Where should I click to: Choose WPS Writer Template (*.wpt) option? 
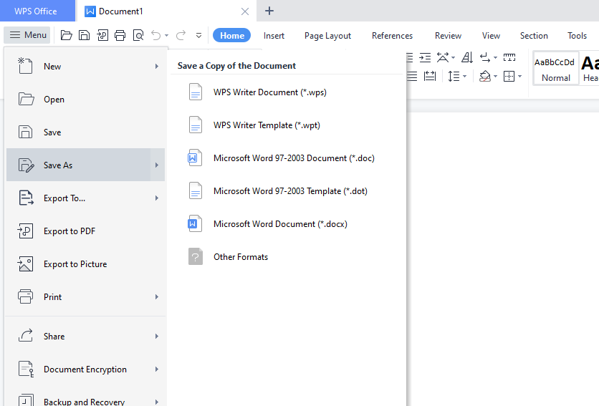click(267, 125)
